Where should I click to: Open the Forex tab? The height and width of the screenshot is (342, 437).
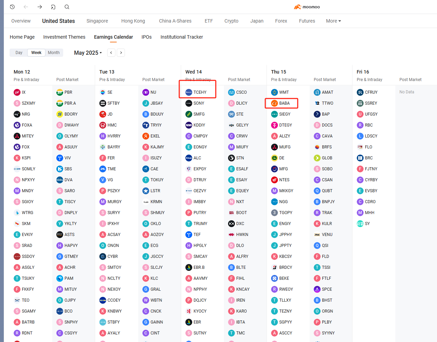tap(281, 21)
